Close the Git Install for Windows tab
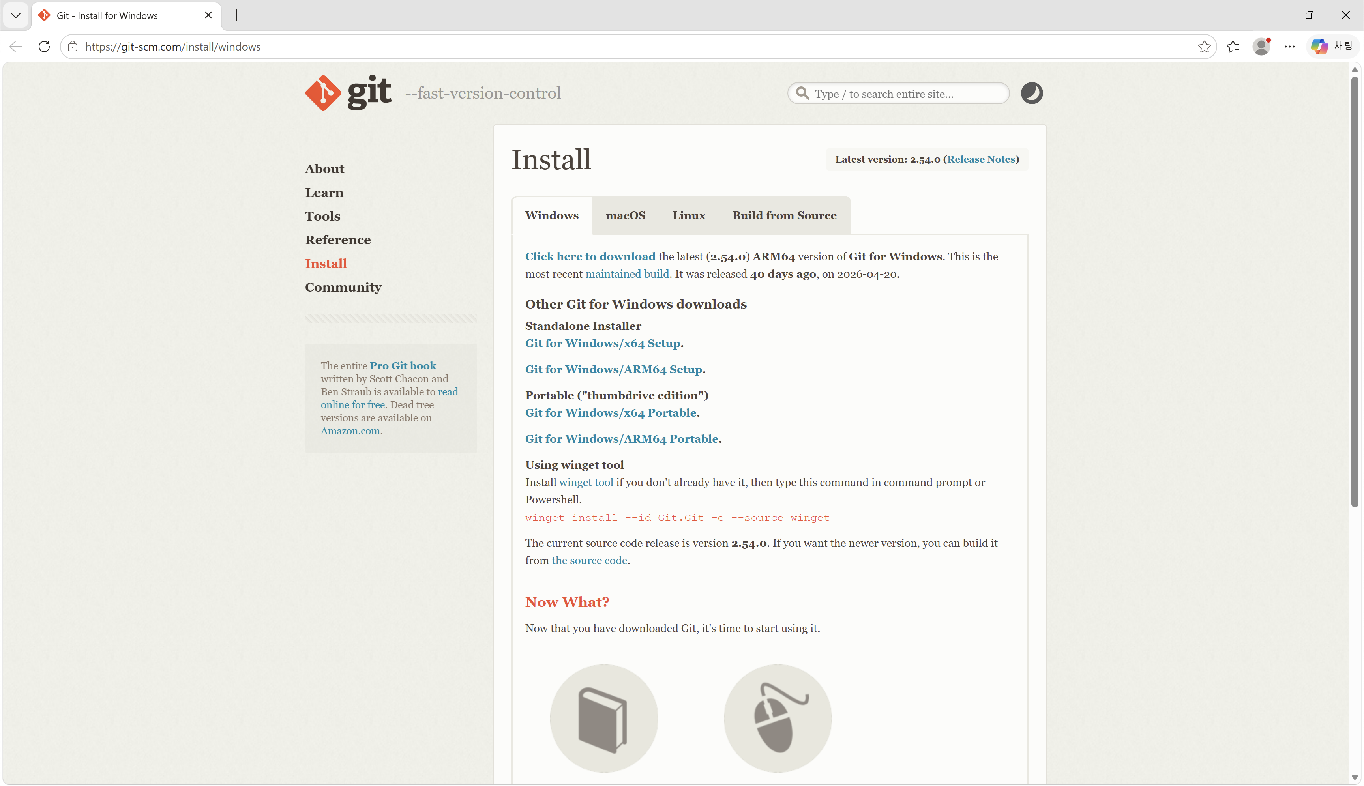 tap(208, 15)
